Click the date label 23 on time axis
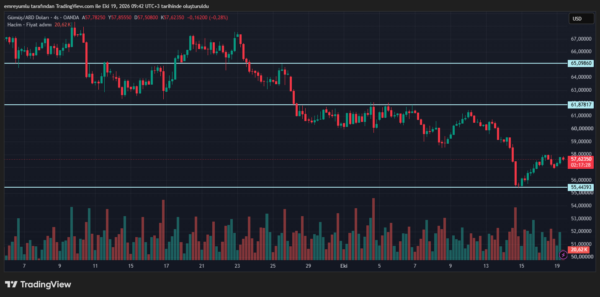The image size is (600, 297). tap(237, 266)
